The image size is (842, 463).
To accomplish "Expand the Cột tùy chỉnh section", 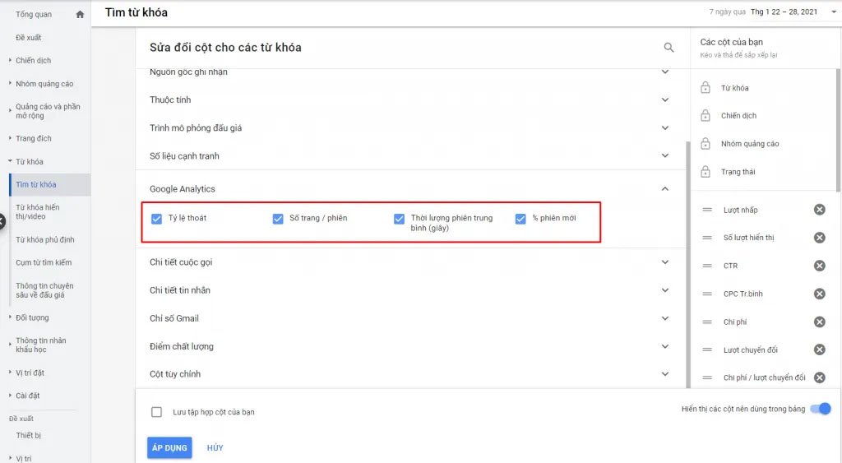I will (664, 374).
